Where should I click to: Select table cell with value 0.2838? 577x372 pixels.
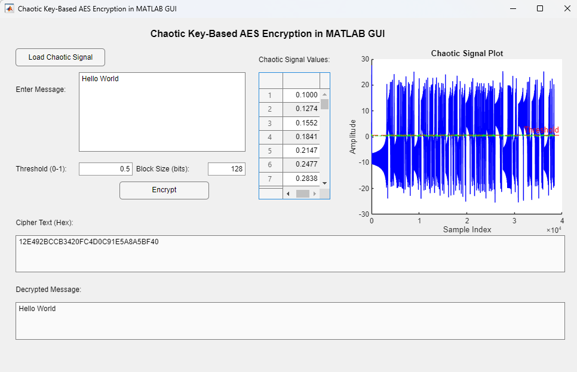[x=302, y=179]
